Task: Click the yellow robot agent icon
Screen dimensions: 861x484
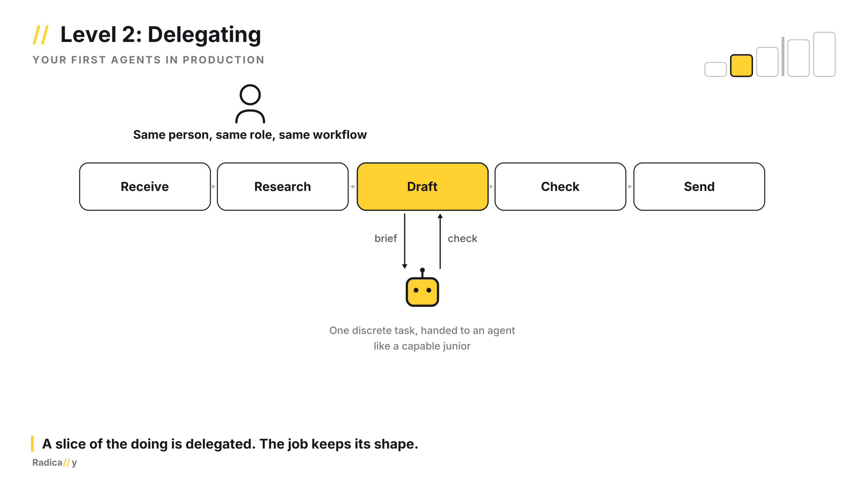Action: 422,287
